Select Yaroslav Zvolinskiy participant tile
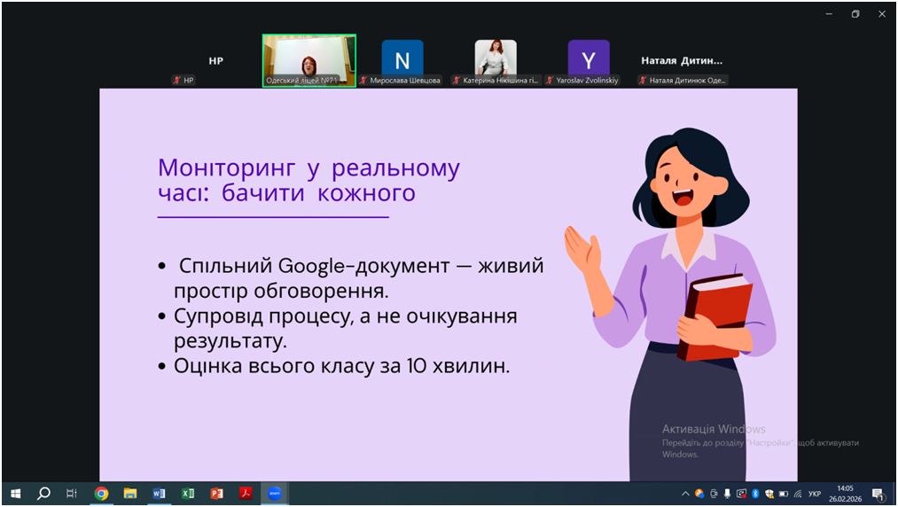Image resolution: width=898 pixels, height=507 pixels. (x=589, y=60)
